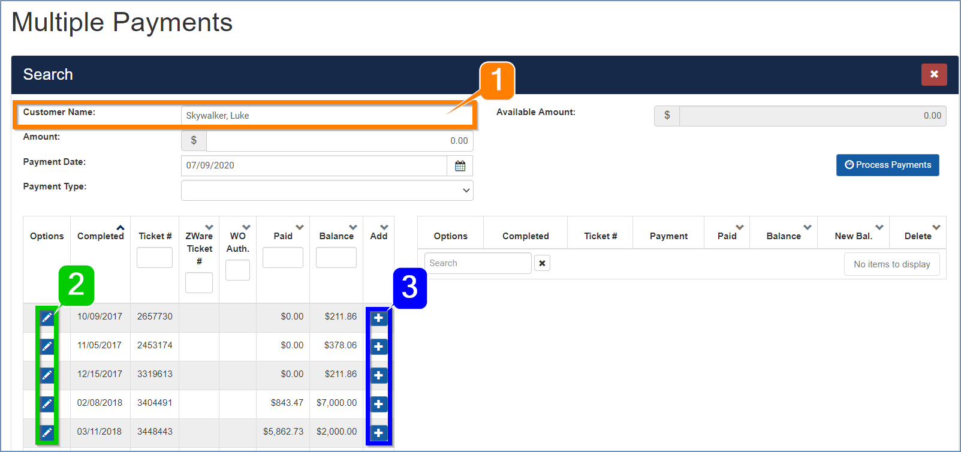The height and width of the screenshot is (452, 961).
Task: Click the Ticket # filter box
Action: click(x=155, y=258)
